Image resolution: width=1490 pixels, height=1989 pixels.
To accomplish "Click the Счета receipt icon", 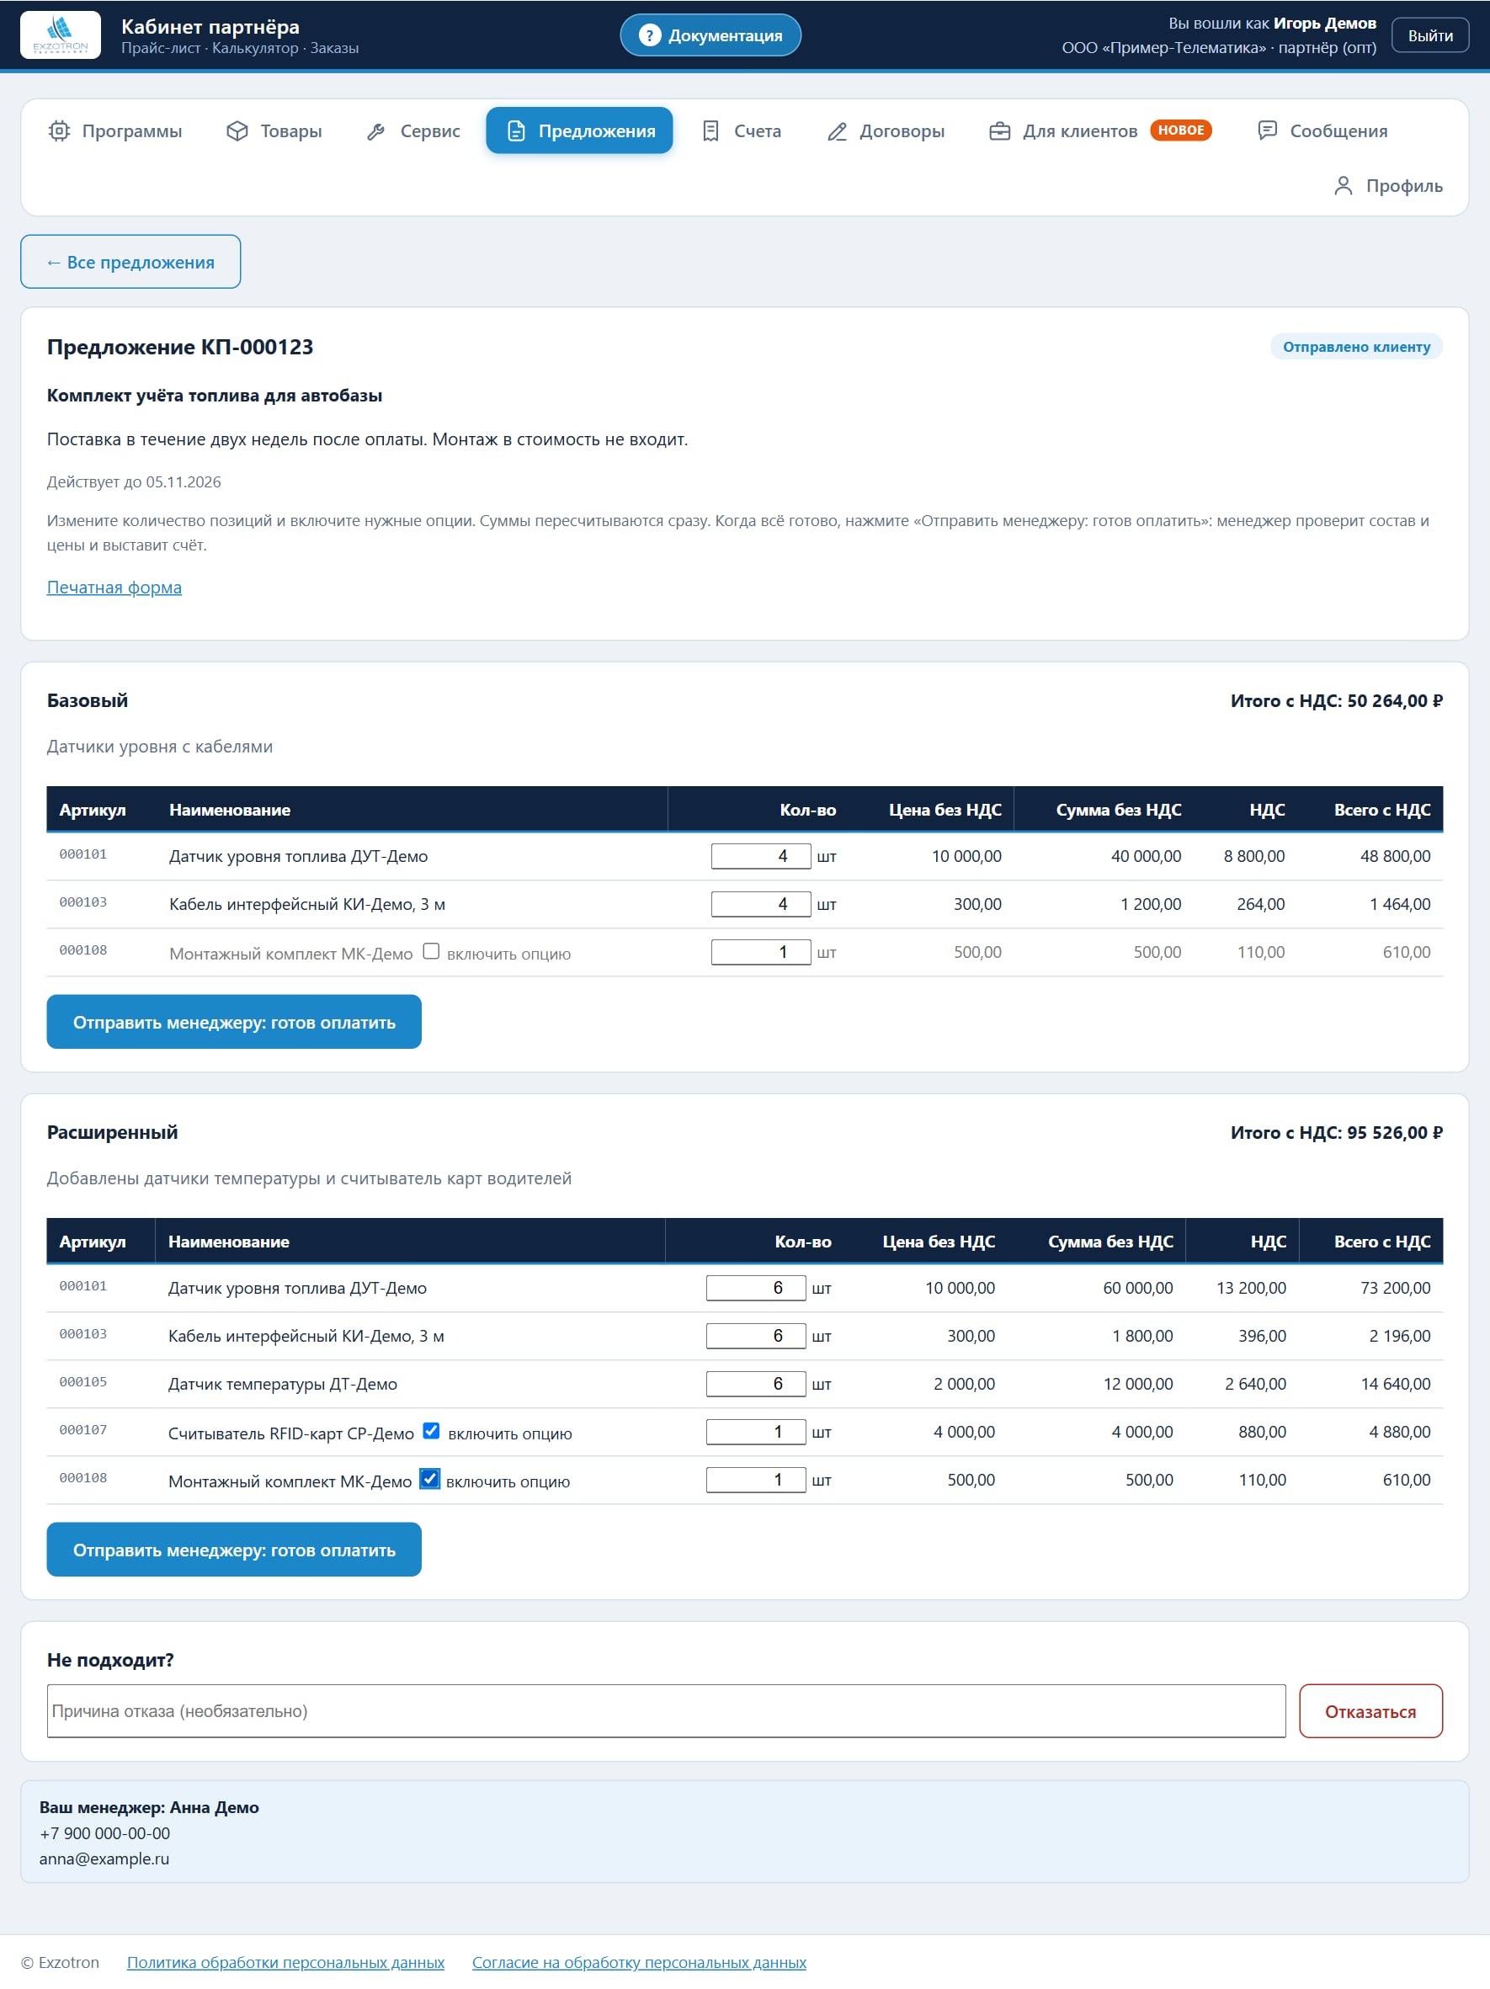I will point(710,131).
